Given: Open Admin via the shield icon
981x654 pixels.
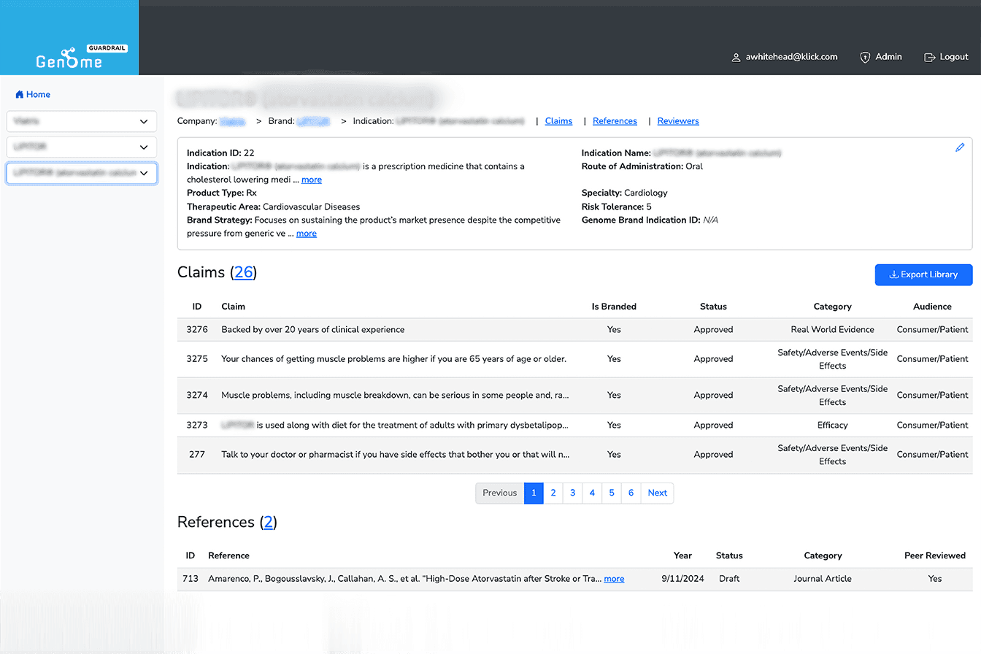Looking at the screenshot, I should [865, 57].
